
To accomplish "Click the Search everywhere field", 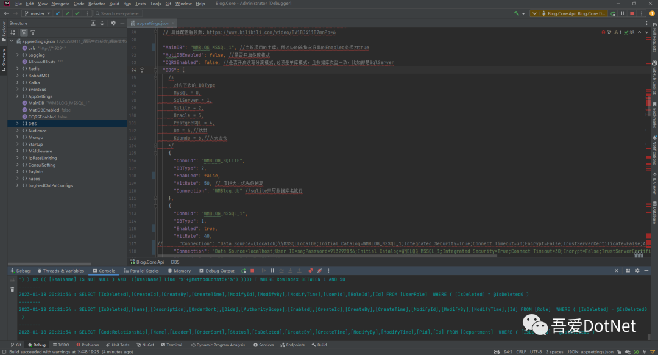I will coord(119,13).
